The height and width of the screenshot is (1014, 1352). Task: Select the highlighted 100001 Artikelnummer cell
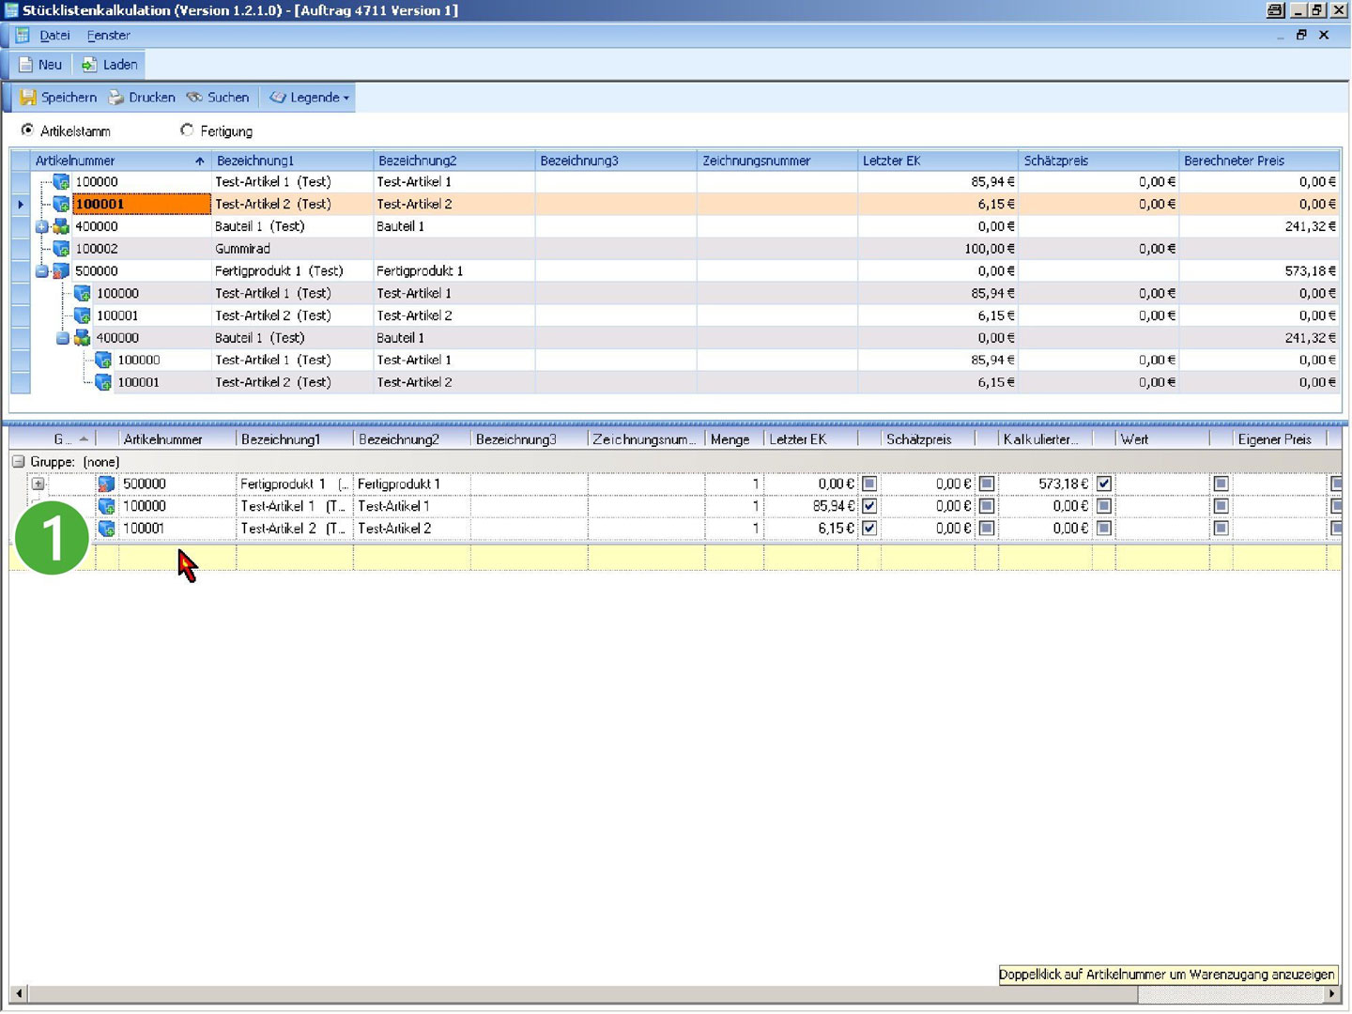click(142, 204)
